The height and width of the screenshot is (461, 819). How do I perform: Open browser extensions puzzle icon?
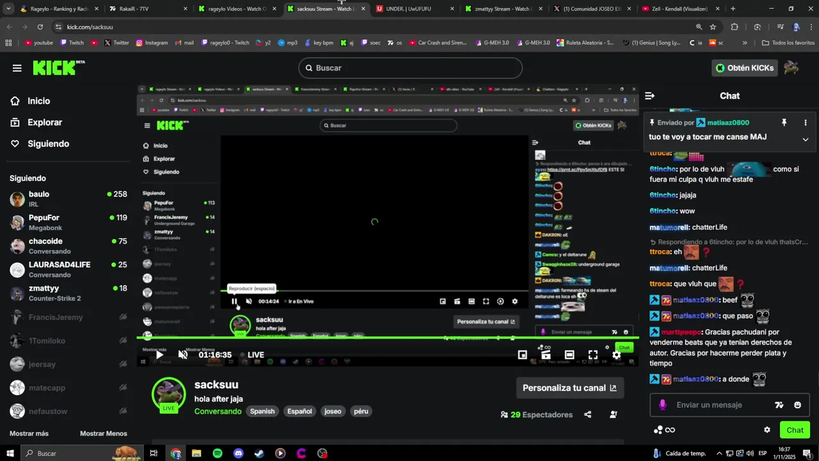coord(735,27)
